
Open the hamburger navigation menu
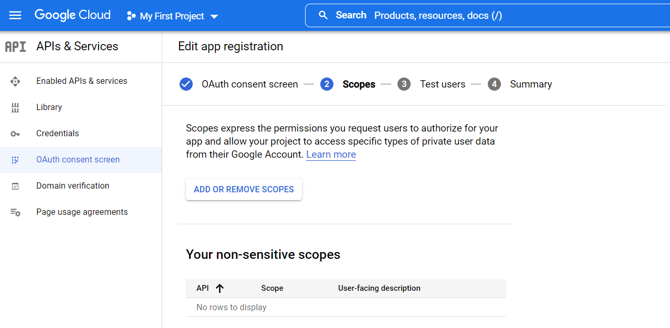(x=15, y=15)
